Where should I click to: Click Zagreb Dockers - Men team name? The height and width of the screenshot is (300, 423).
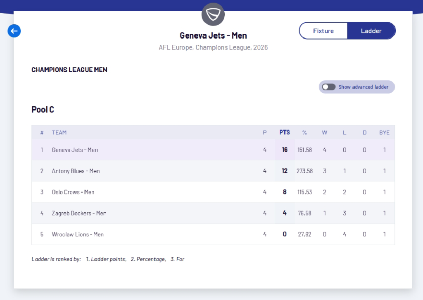coord(79,213)
